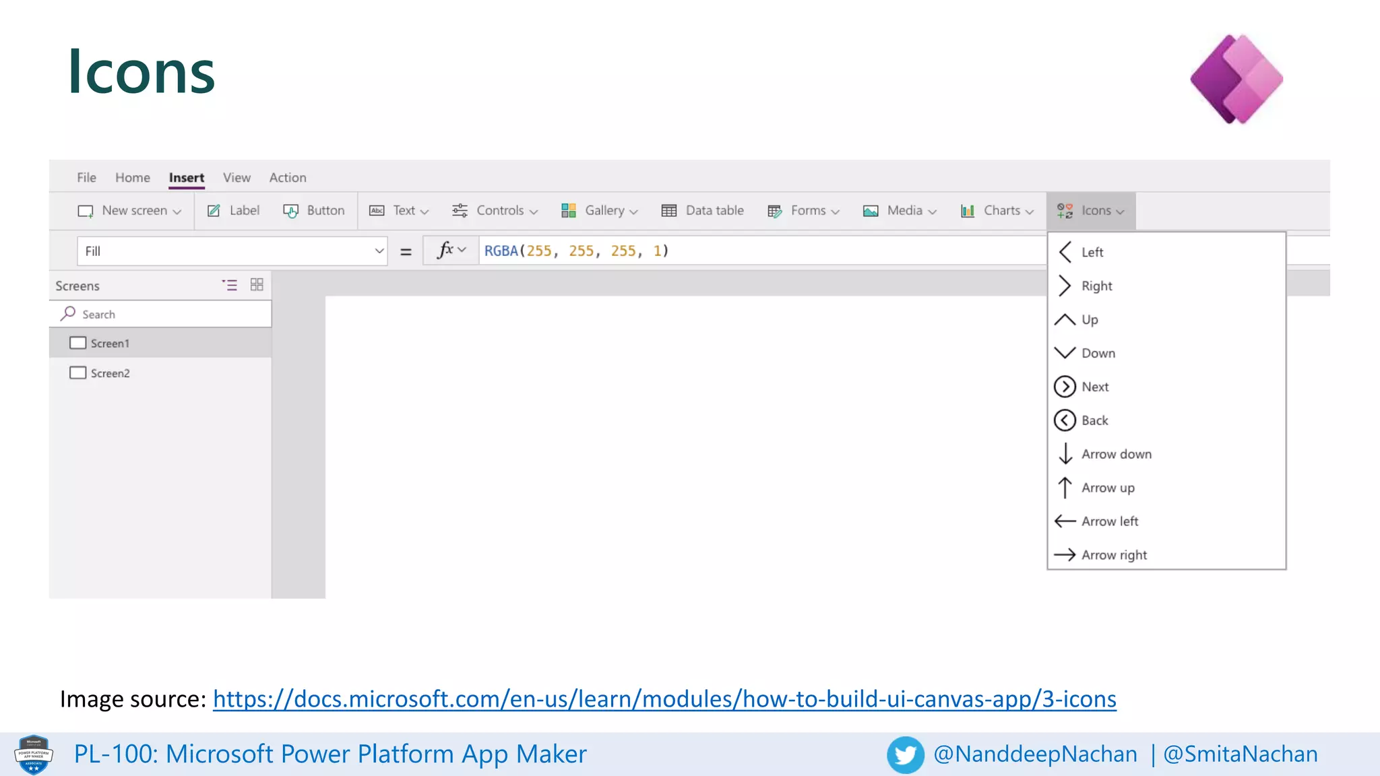The image size is (1380, 776).
Task: Insert the Down chevron icon
Action: click(1065, 352)
